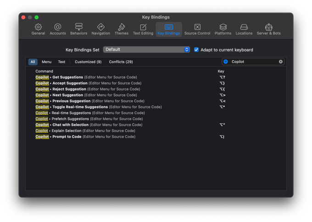The height and width of the screenshot is (222, 312).
Task: Show Customized (9) bindings
Action: click(88, 62)
